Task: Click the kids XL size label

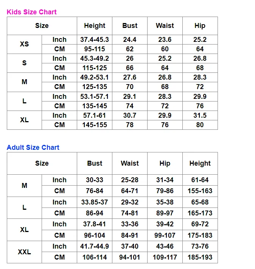Action: coord(25,120)
